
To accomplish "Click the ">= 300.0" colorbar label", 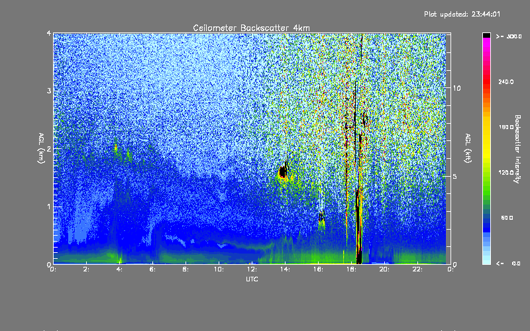I will point(509,36).
